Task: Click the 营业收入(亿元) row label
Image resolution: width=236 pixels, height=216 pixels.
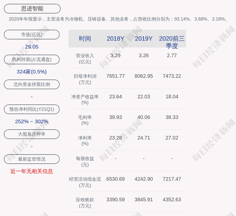Action: point(85,59)
